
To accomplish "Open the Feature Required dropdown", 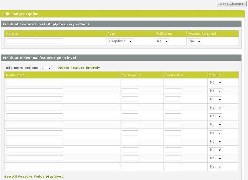I will 195,41.
